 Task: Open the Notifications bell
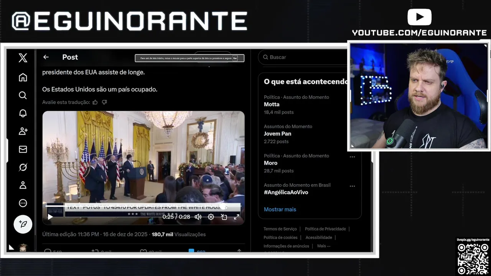[x=23, y=113]
